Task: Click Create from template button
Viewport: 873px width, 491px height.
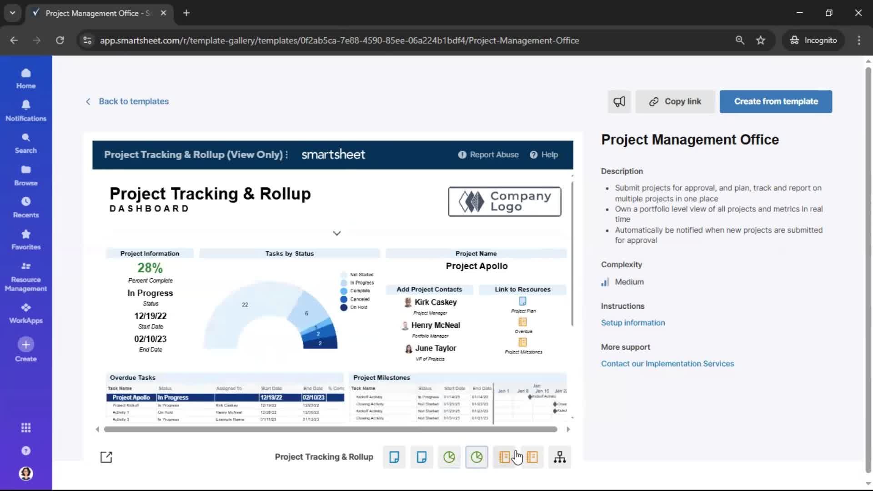Action: tap(776, 101)
